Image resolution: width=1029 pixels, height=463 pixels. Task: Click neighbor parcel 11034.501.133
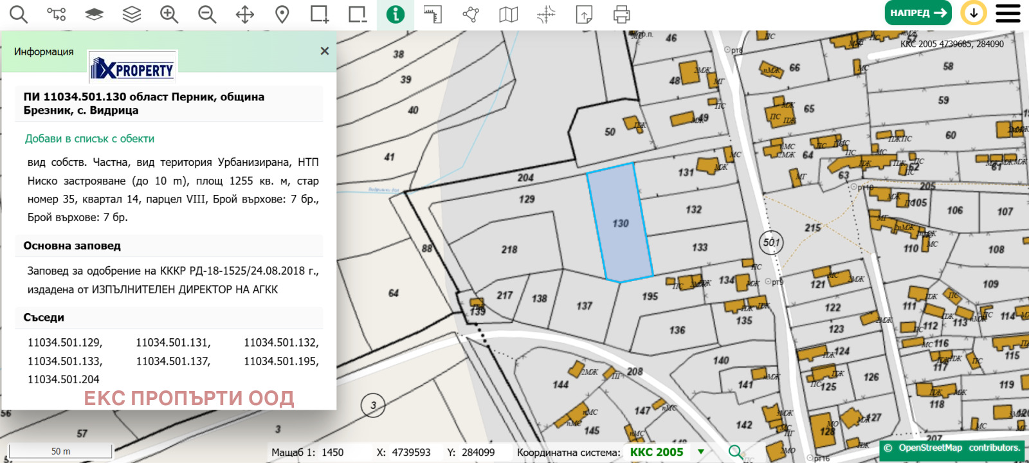tap(65, 361)
